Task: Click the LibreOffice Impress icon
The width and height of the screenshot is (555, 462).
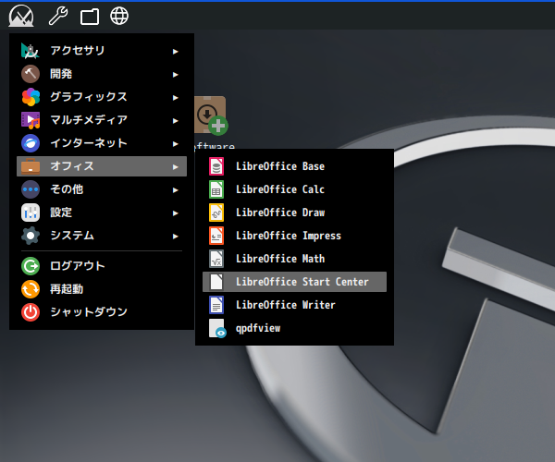Action: [x=216, y=236]
